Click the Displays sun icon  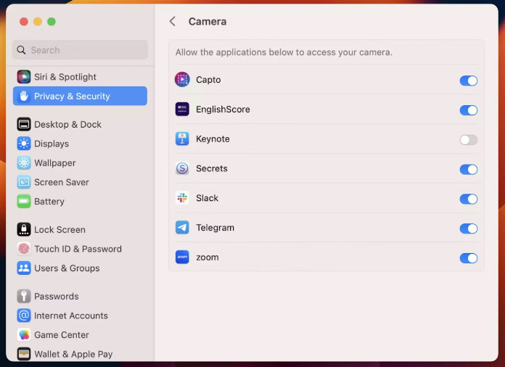pos(24,144)
